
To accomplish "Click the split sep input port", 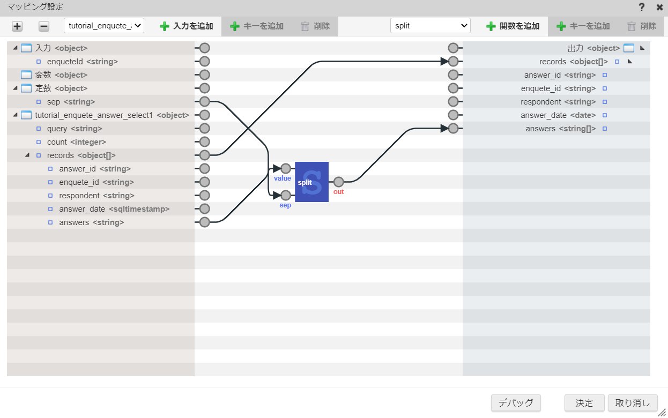I will point(286,196).
